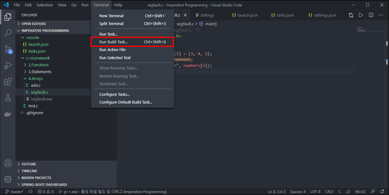Choose Run Build Task... menu entry

click(133, 42)
